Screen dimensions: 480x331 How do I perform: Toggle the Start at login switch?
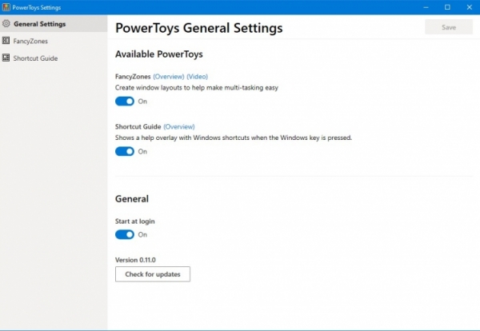coord(125,234)
